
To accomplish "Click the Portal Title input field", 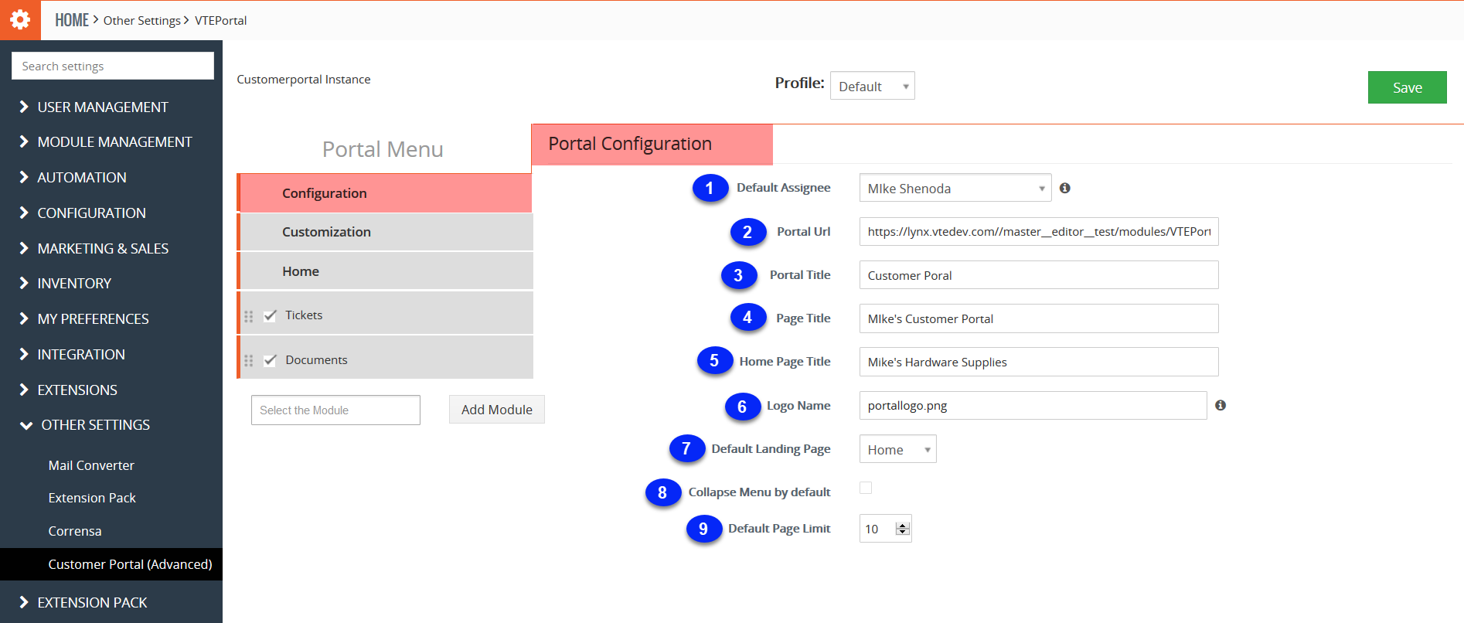I will point(1039,274).
